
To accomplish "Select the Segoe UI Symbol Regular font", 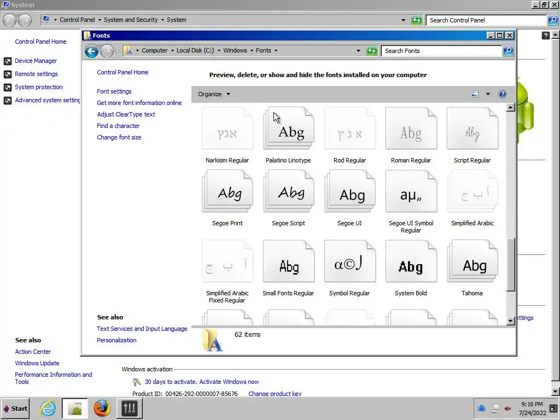I will 411,191.
